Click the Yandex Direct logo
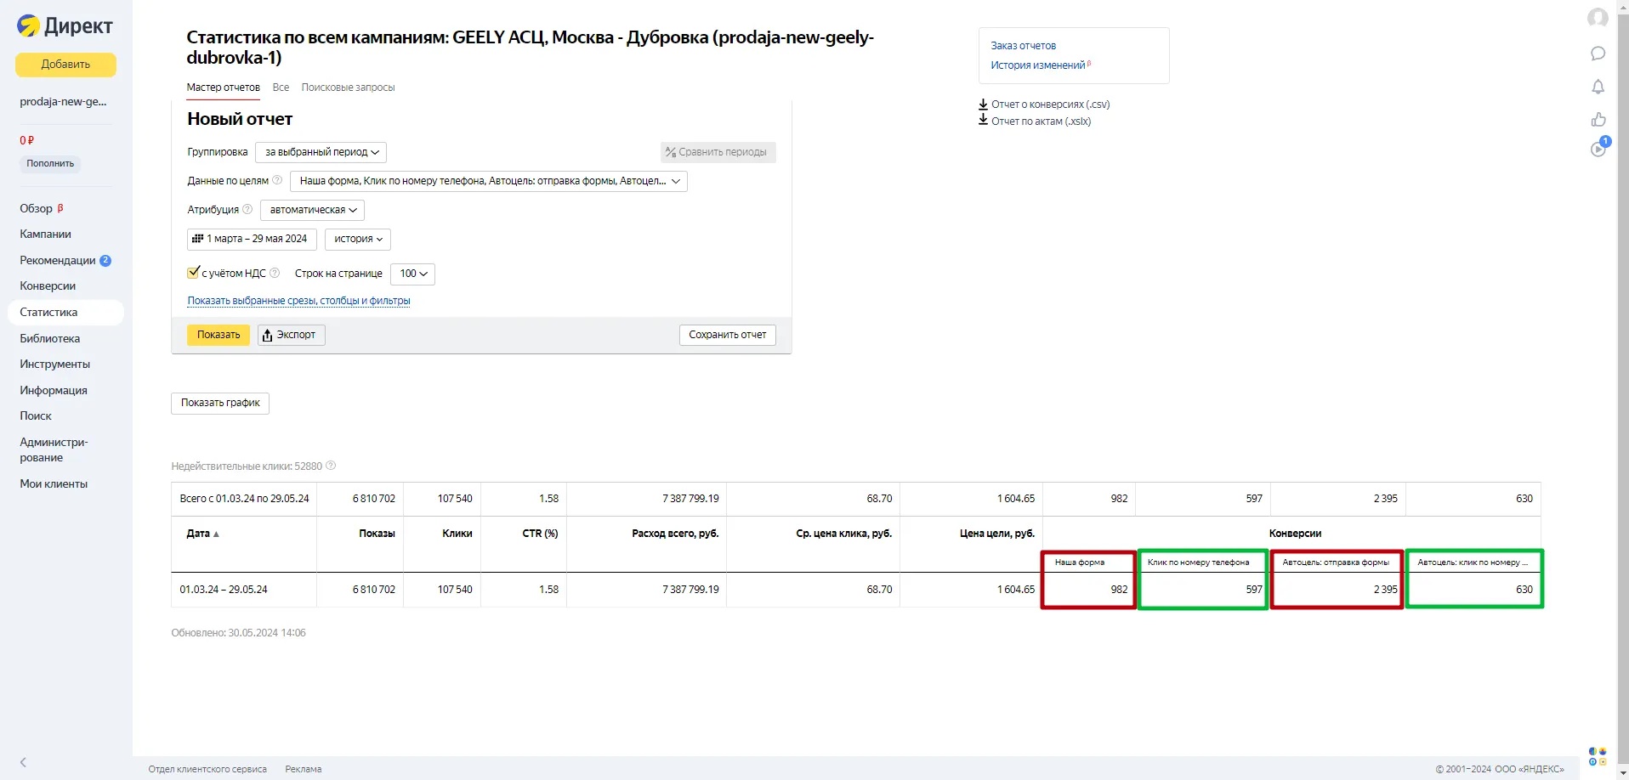Screen dimensions: 1629x780 pyautogui.click(x=65, y=26)
